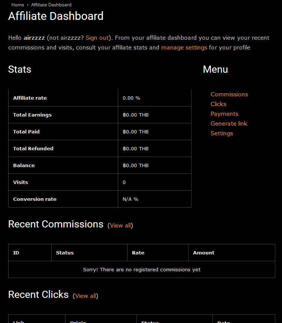This screenshot has height=323, width=282.
Task: Click the Affiliate Dashboard breadcrumb item
Action: coord(51,5)
